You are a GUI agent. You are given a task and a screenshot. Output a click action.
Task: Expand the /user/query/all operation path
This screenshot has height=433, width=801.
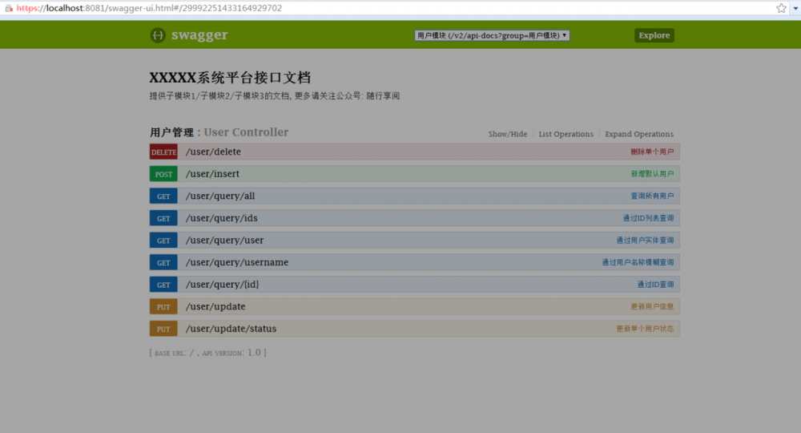220,196
